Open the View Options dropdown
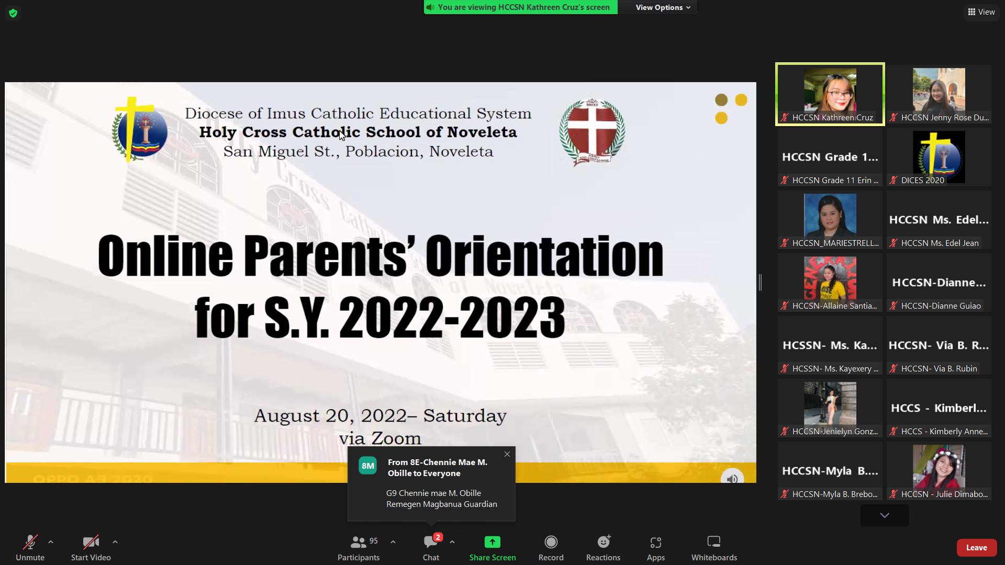The width and height of the screenshot is (1005, 565). pos(663,7)
